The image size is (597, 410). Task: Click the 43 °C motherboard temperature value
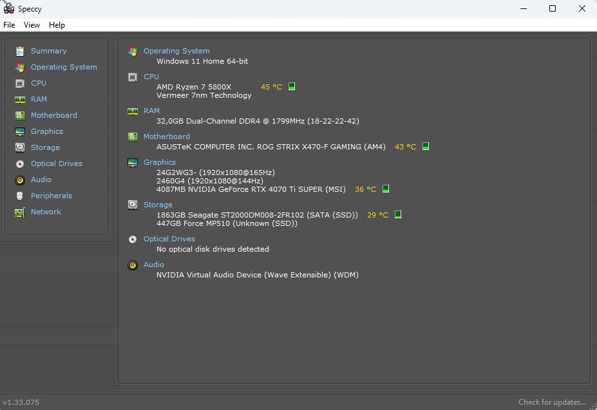[x=406, y=147]
